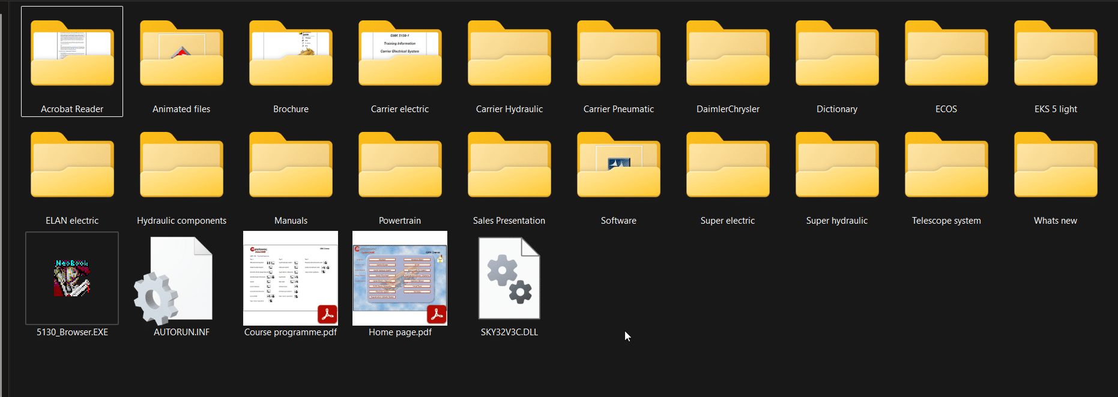Click the Super hydraulic folder icon

click(x=837, y=165)
